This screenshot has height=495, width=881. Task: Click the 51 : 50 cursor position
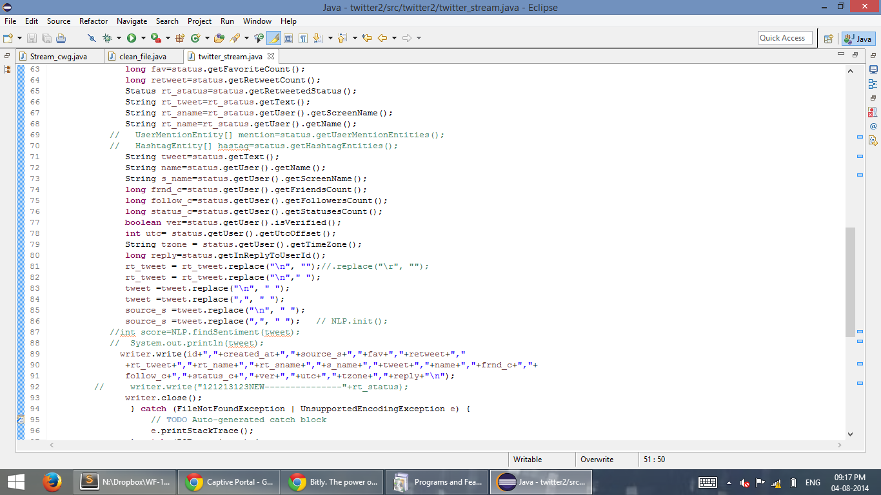click(x=655, y=460)
